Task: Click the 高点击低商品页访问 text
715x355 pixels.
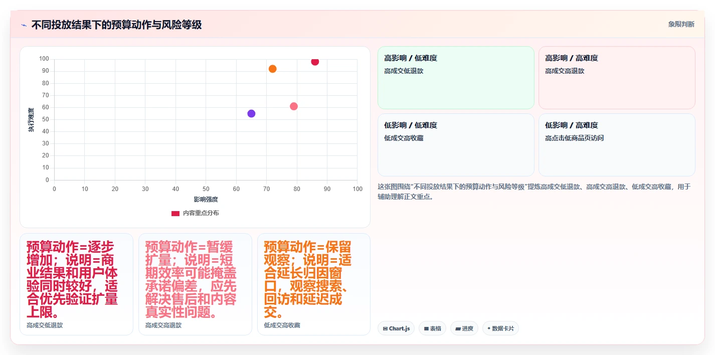Action: point(574,138)
